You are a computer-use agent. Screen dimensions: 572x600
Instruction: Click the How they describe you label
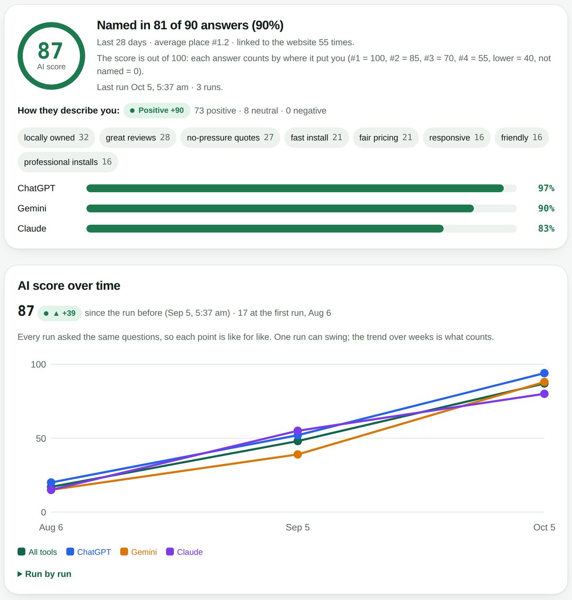(x=69, y=111)
